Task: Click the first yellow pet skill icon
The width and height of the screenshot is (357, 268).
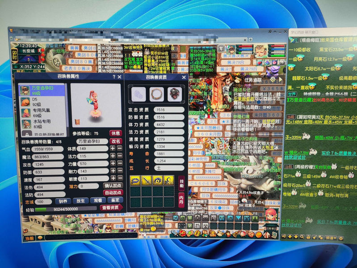Action: [x=135, y=180]
